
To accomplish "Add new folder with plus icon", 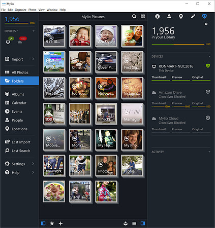I will pos(60,223).
